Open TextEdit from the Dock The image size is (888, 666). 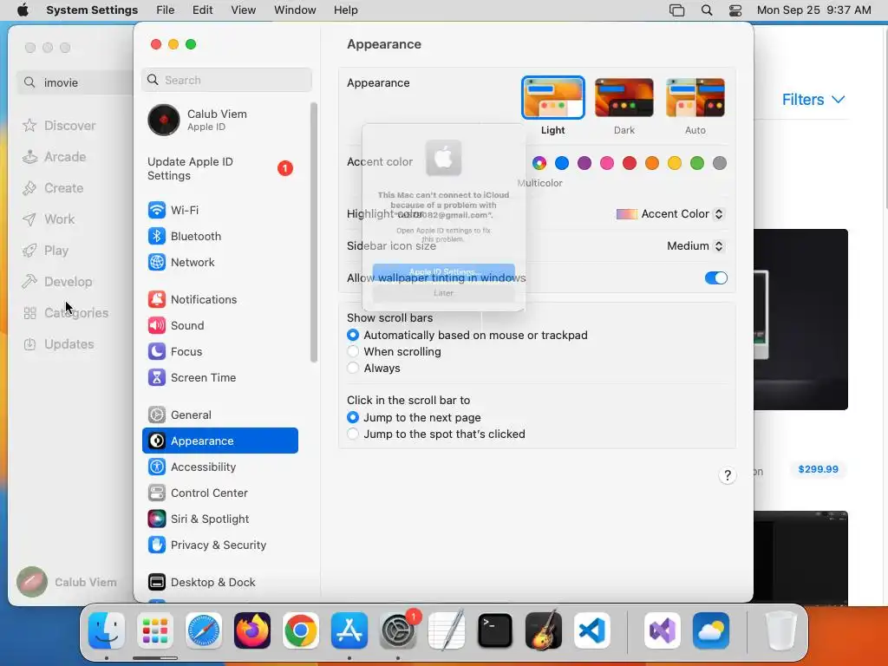pos(447,630)
